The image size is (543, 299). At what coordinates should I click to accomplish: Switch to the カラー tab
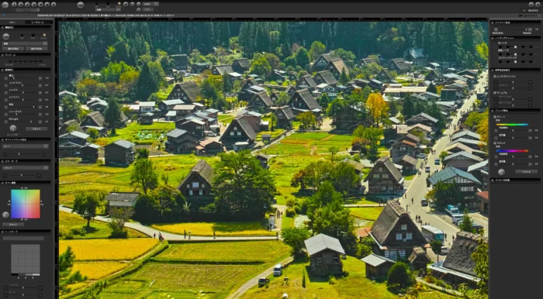point(12,22)
